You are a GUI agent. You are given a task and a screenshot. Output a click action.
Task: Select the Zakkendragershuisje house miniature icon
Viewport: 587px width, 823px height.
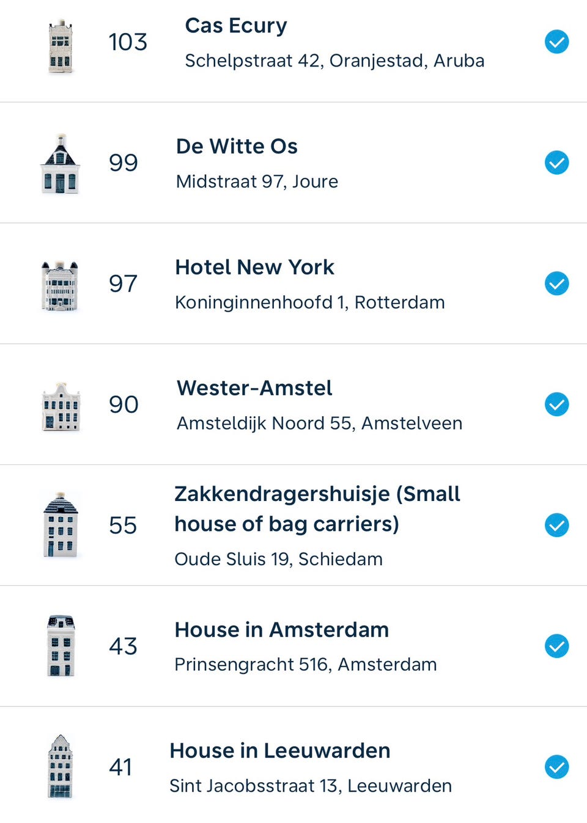[x=61, y=525]
